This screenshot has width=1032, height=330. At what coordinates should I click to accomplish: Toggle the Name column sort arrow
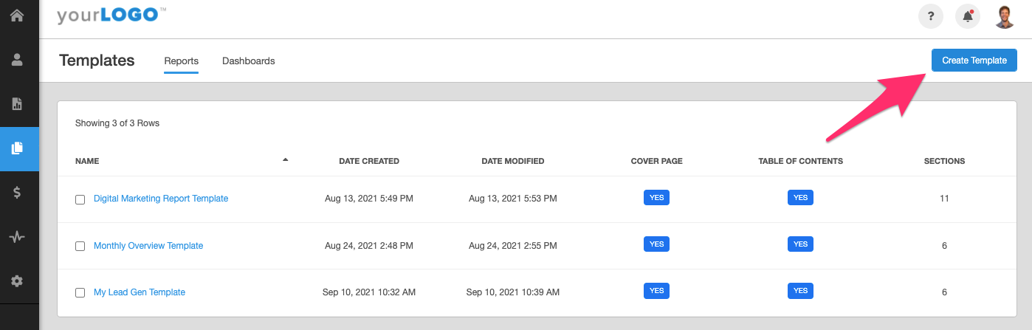[286, 160]
